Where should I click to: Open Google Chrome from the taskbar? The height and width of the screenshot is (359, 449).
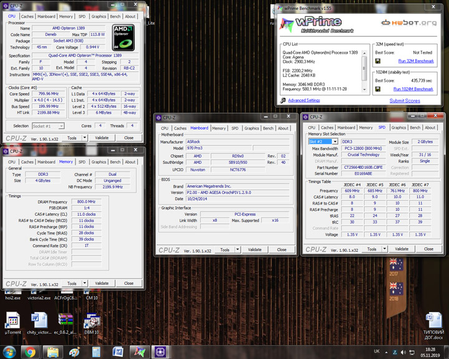(29, 352)
